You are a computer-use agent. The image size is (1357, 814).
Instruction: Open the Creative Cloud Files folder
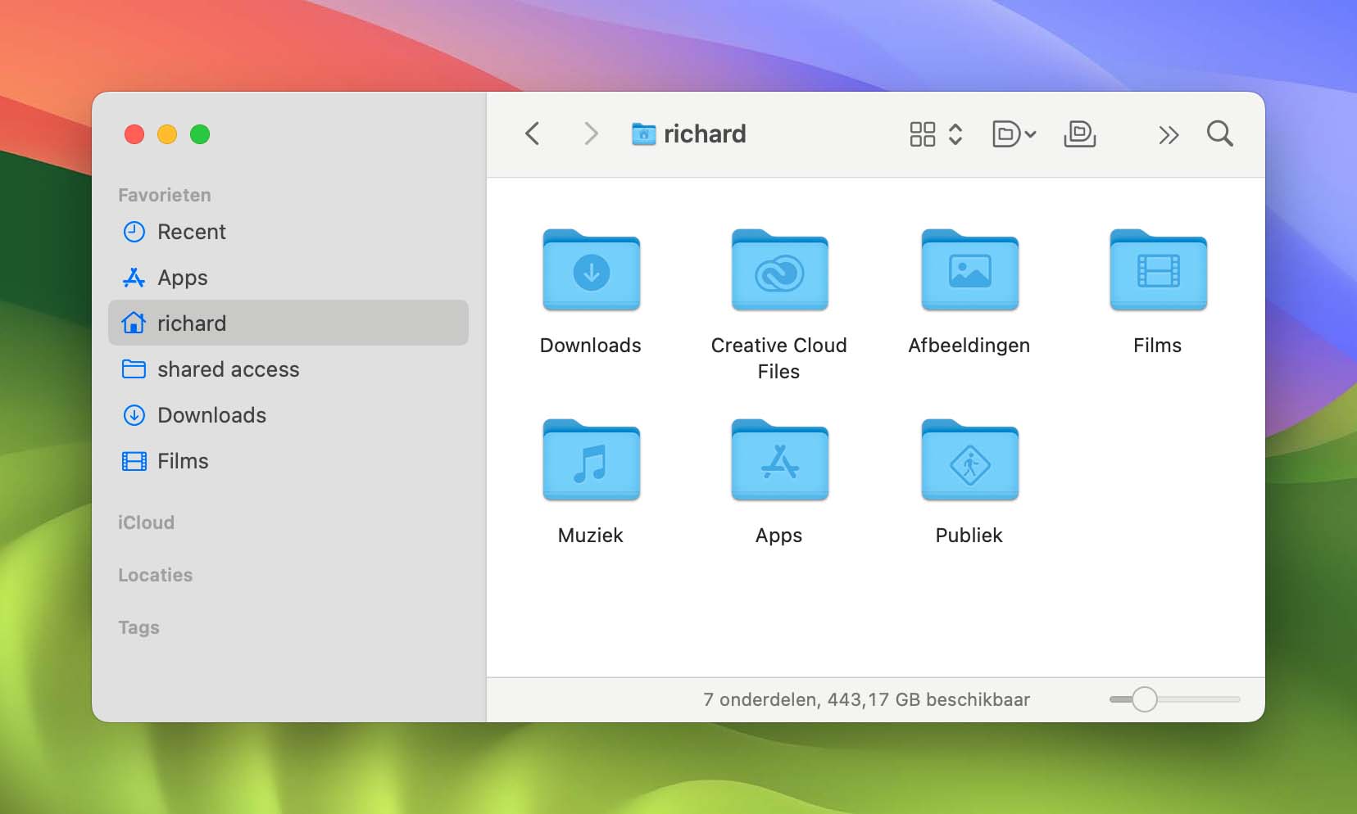coord(778,272)
